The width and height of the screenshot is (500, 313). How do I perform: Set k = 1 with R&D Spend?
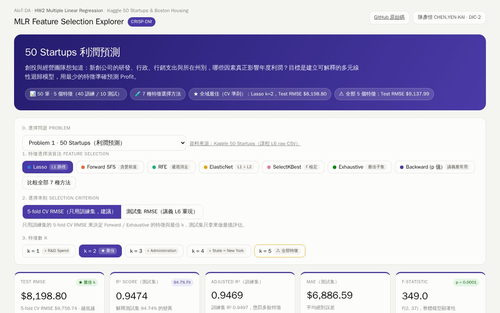click(49, 251)
